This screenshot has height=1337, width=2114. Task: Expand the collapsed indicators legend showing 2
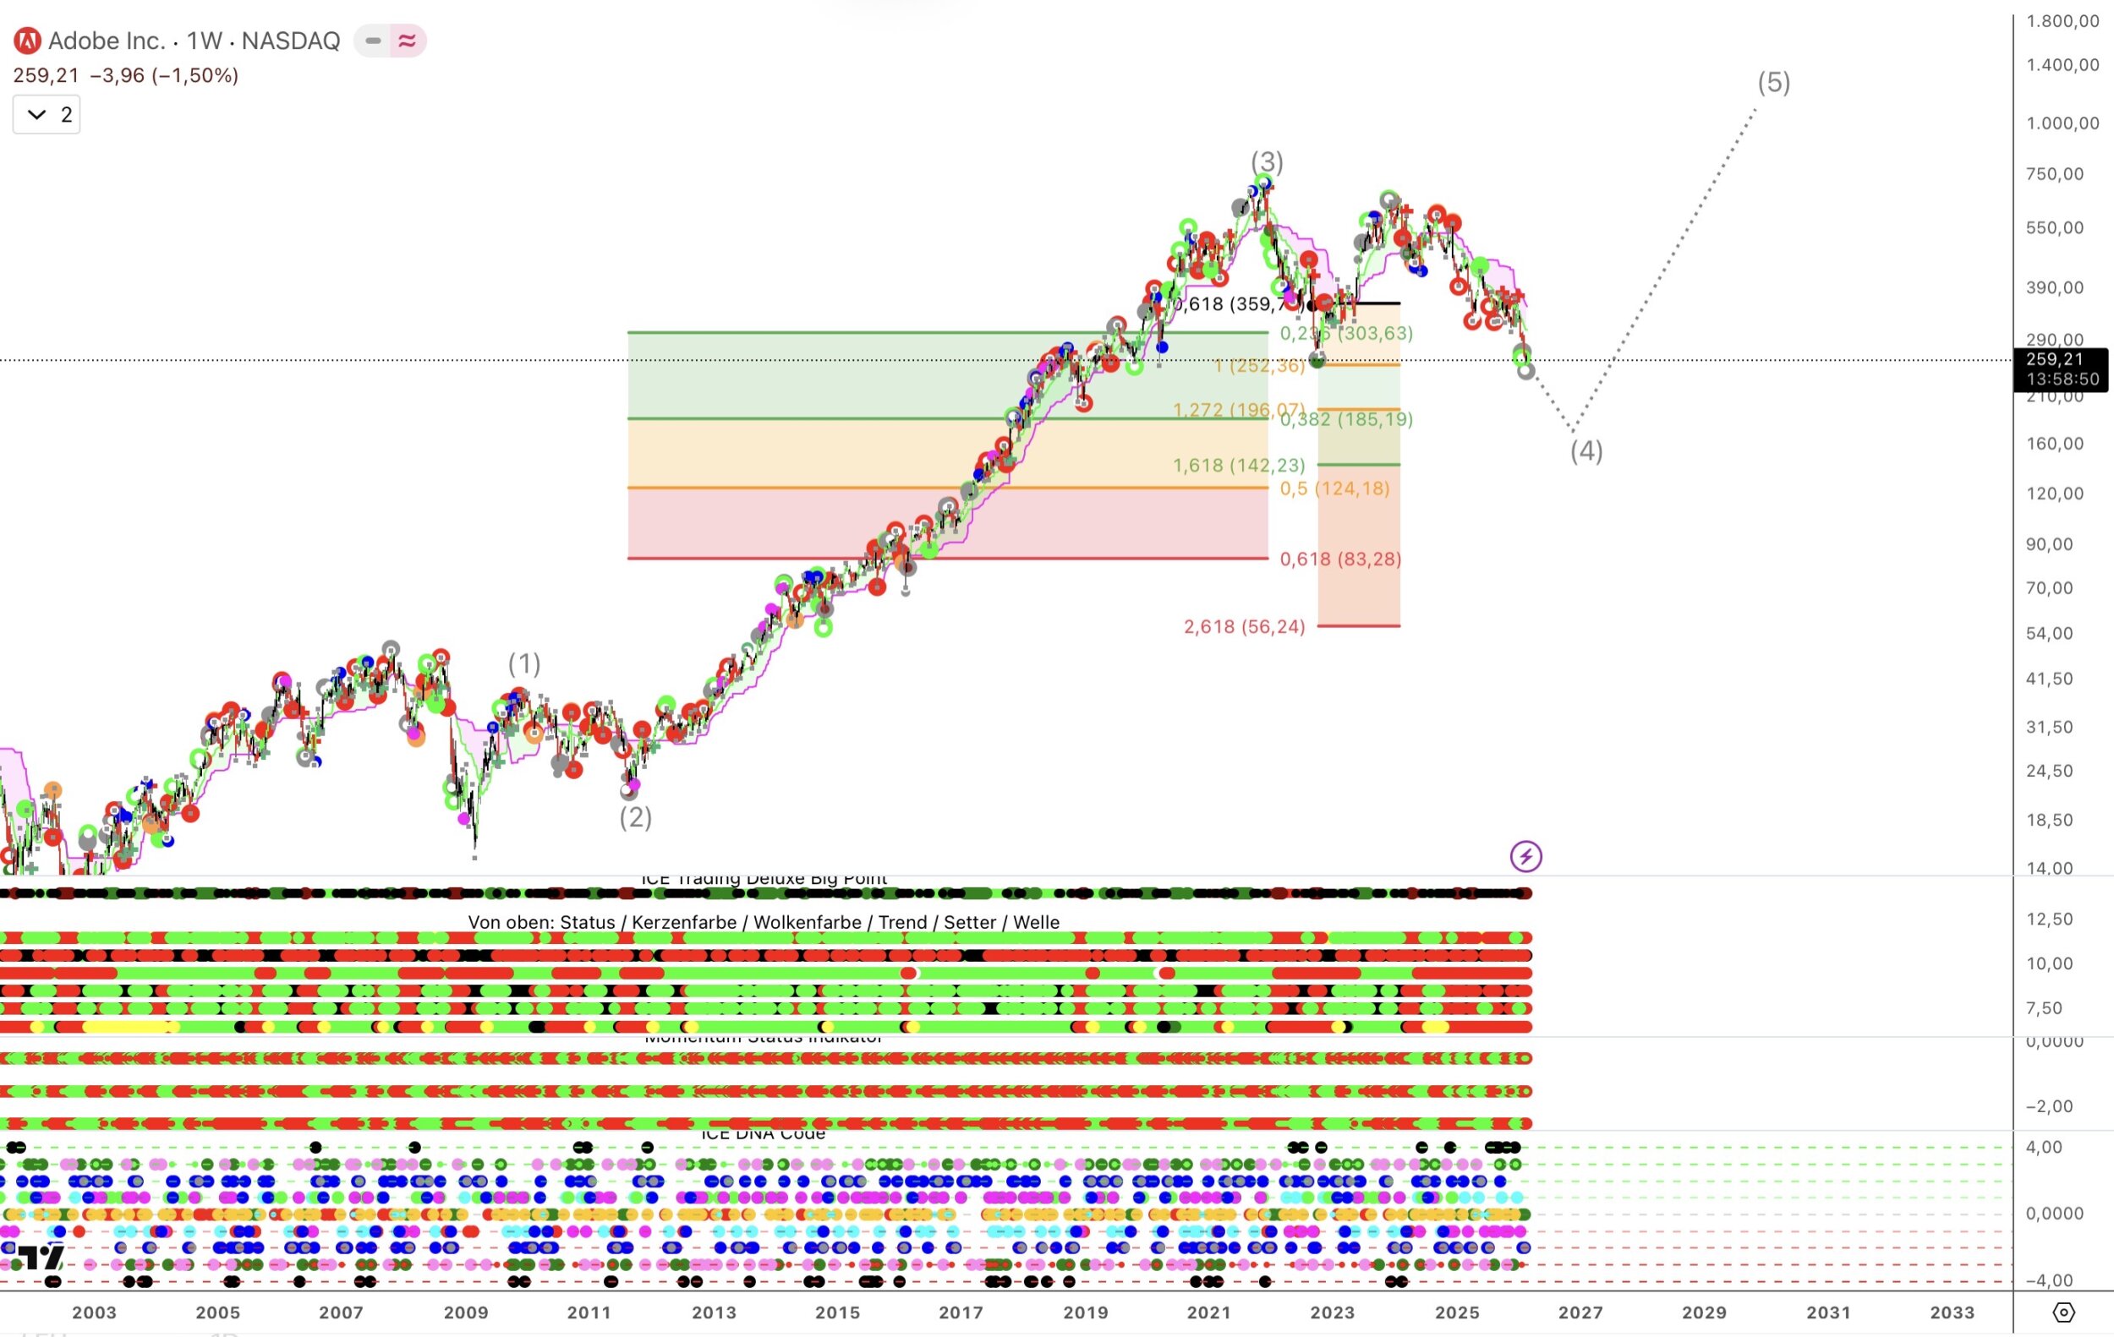(x=47, y=115)
